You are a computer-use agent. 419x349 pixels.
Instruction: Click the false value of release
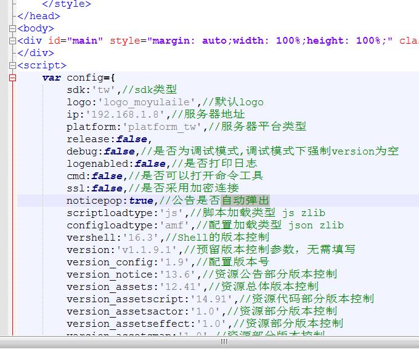pyautogui.click(x=131, y=139)
